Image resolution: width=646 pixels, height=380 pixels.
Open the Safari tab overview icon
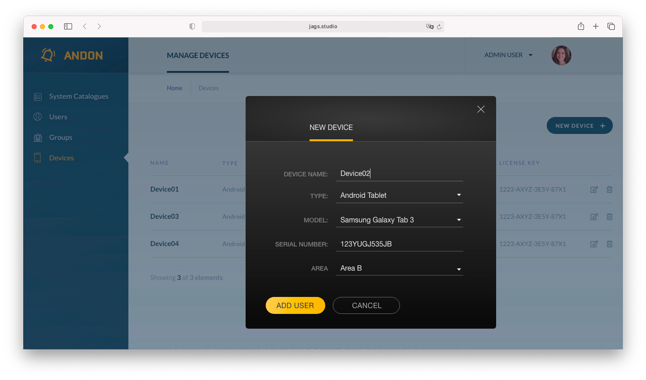611,26
